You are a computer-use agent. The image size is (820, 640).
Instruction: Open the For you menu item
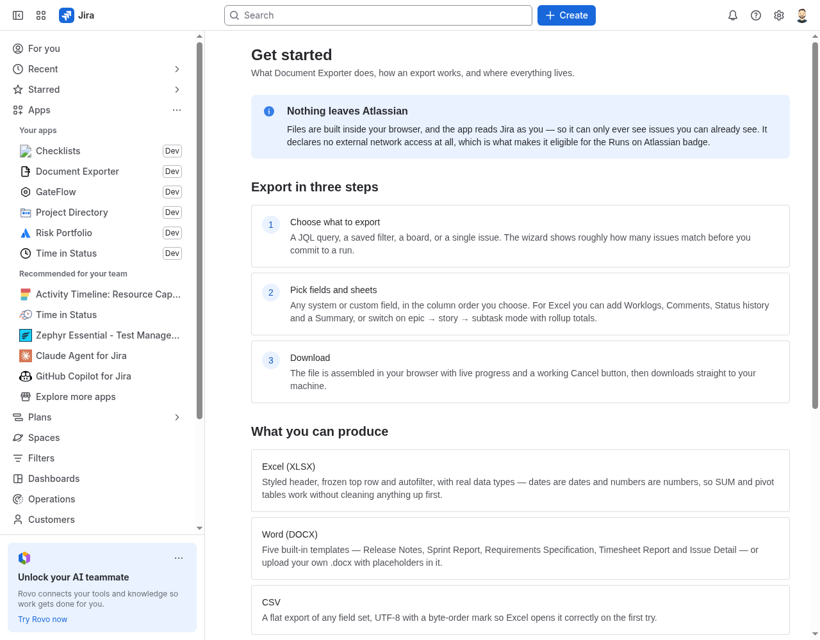click(x=97, y=49)
